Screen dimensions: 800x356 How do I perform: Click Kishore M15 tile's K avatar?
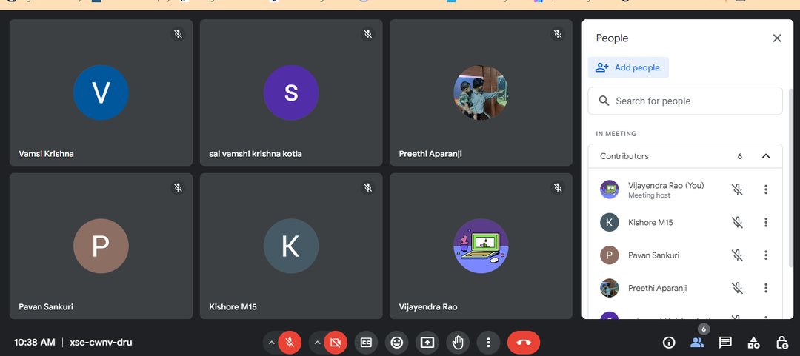[x=291, y=246]
